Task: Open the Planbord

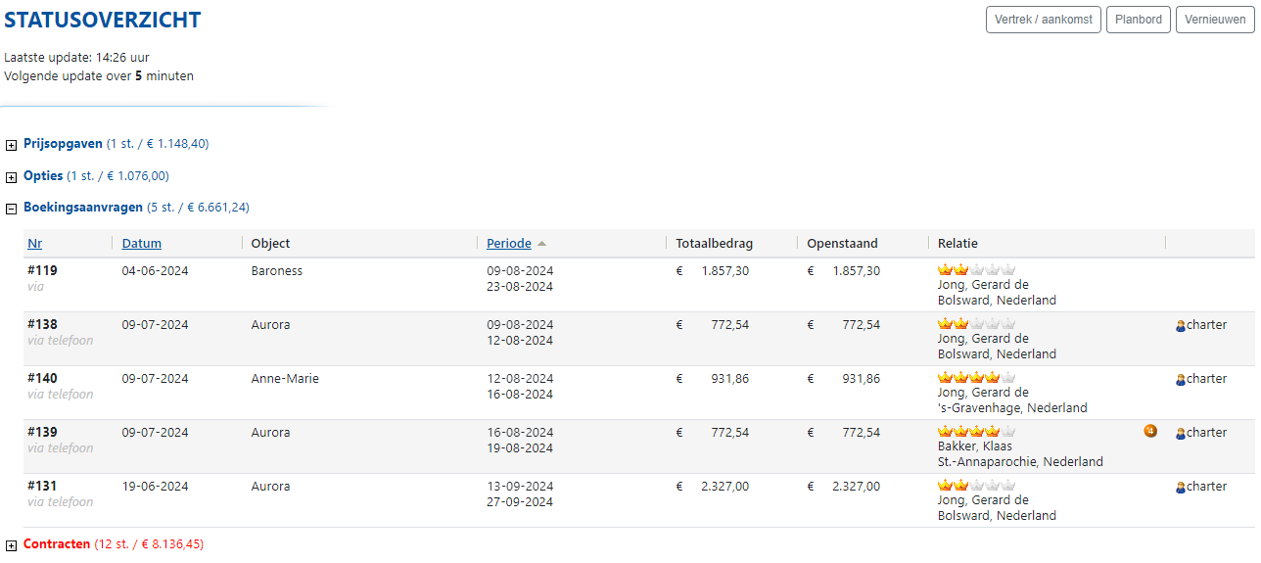Action: 1139,20
